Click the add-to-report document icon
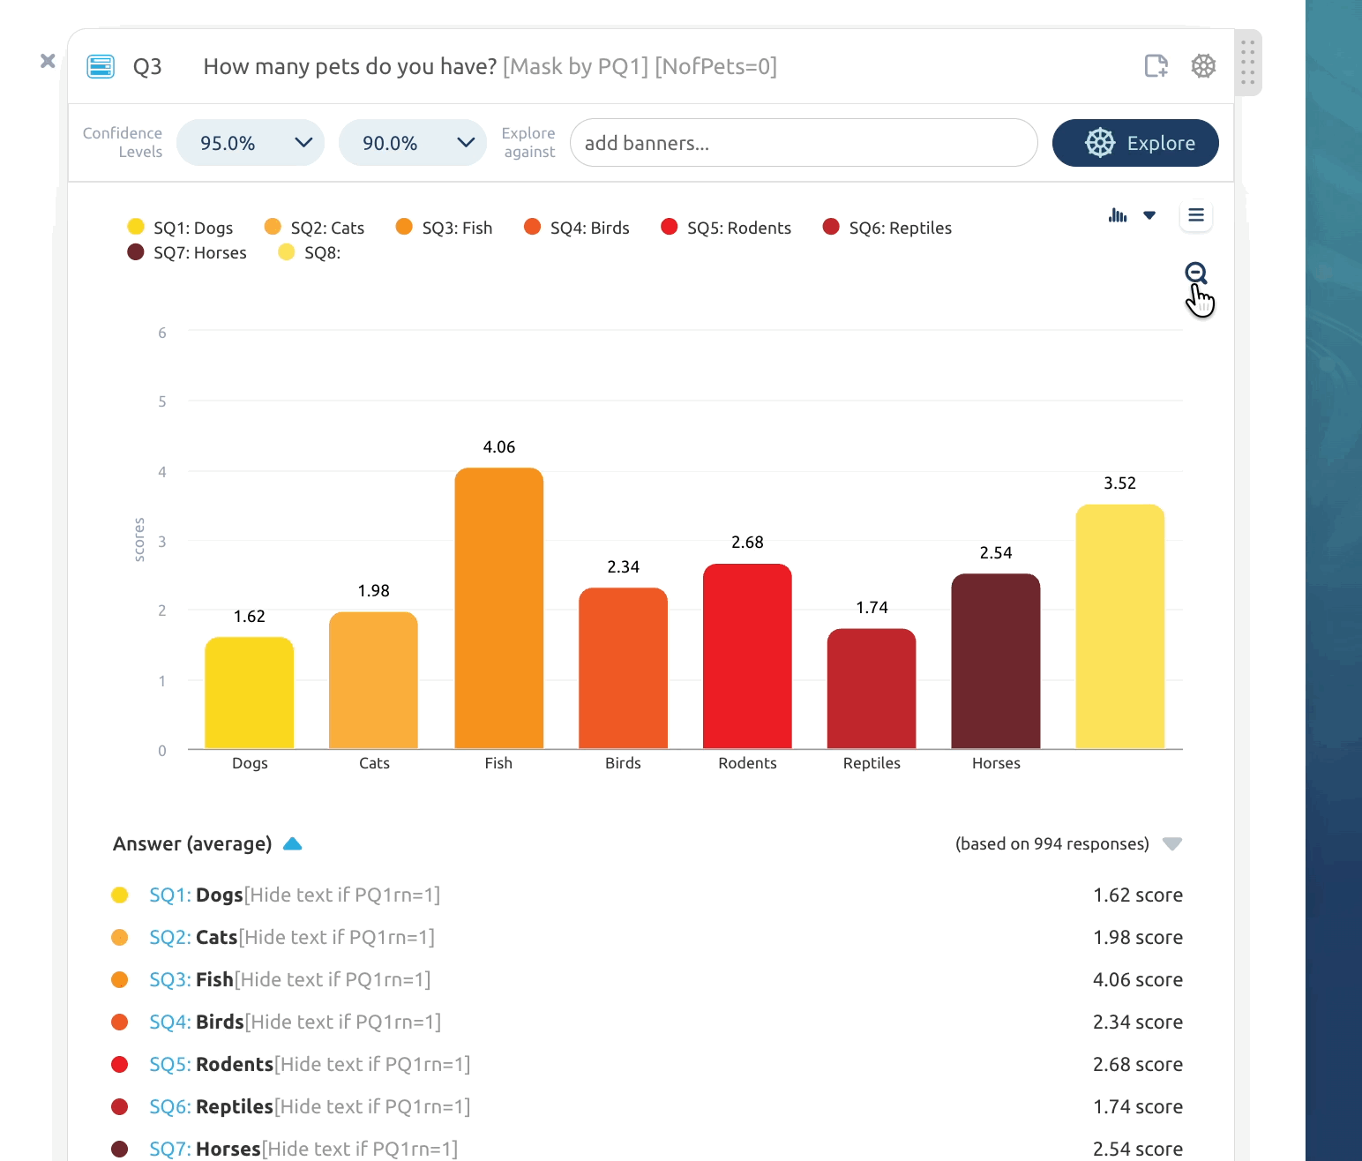 coord(1156,66)
